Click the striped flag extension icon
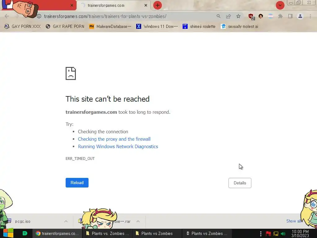This screenshot has width=317, height=238. click(271, 16)
